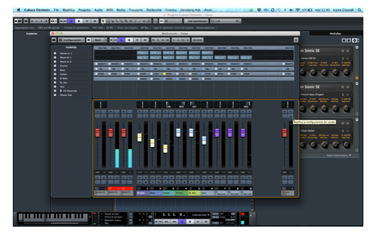The height and width of the screenshot is (240, 382).
Task: Click the Wi-Fi icon in the menu bar
Action: (298, 10)
